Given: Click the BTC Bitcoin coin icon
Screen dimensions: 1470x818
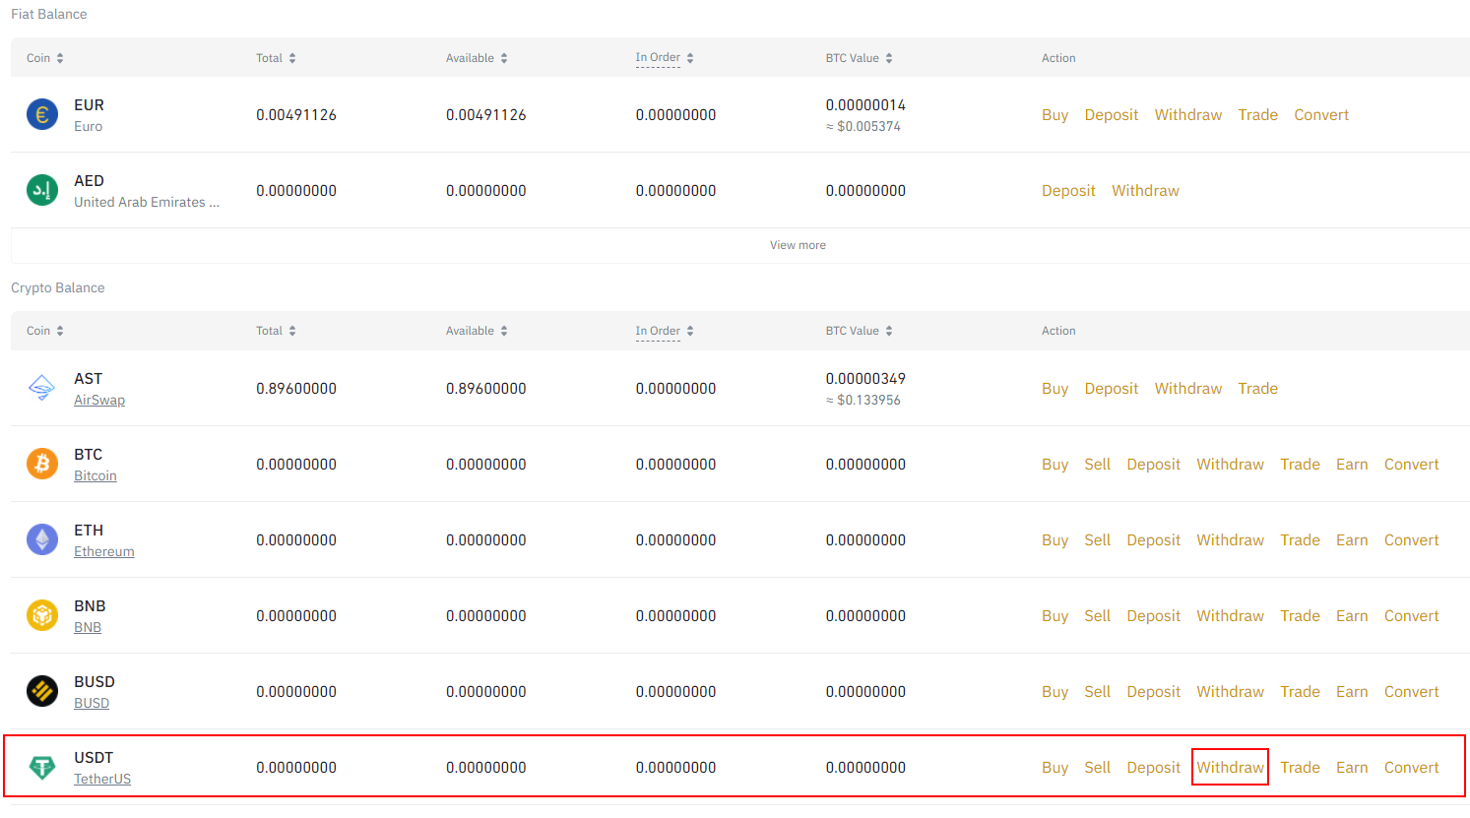Looking at the screenshot, I should 42,464.
